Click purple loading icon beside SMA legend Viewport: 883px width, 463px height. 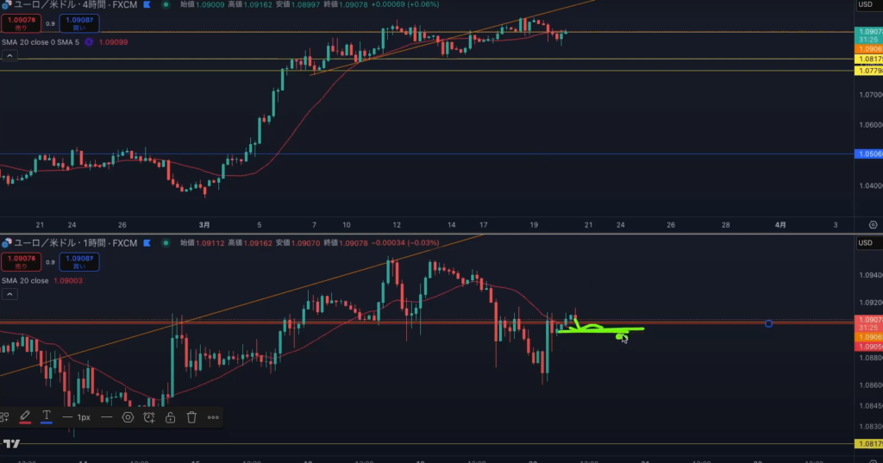click(x=89, y=42)
